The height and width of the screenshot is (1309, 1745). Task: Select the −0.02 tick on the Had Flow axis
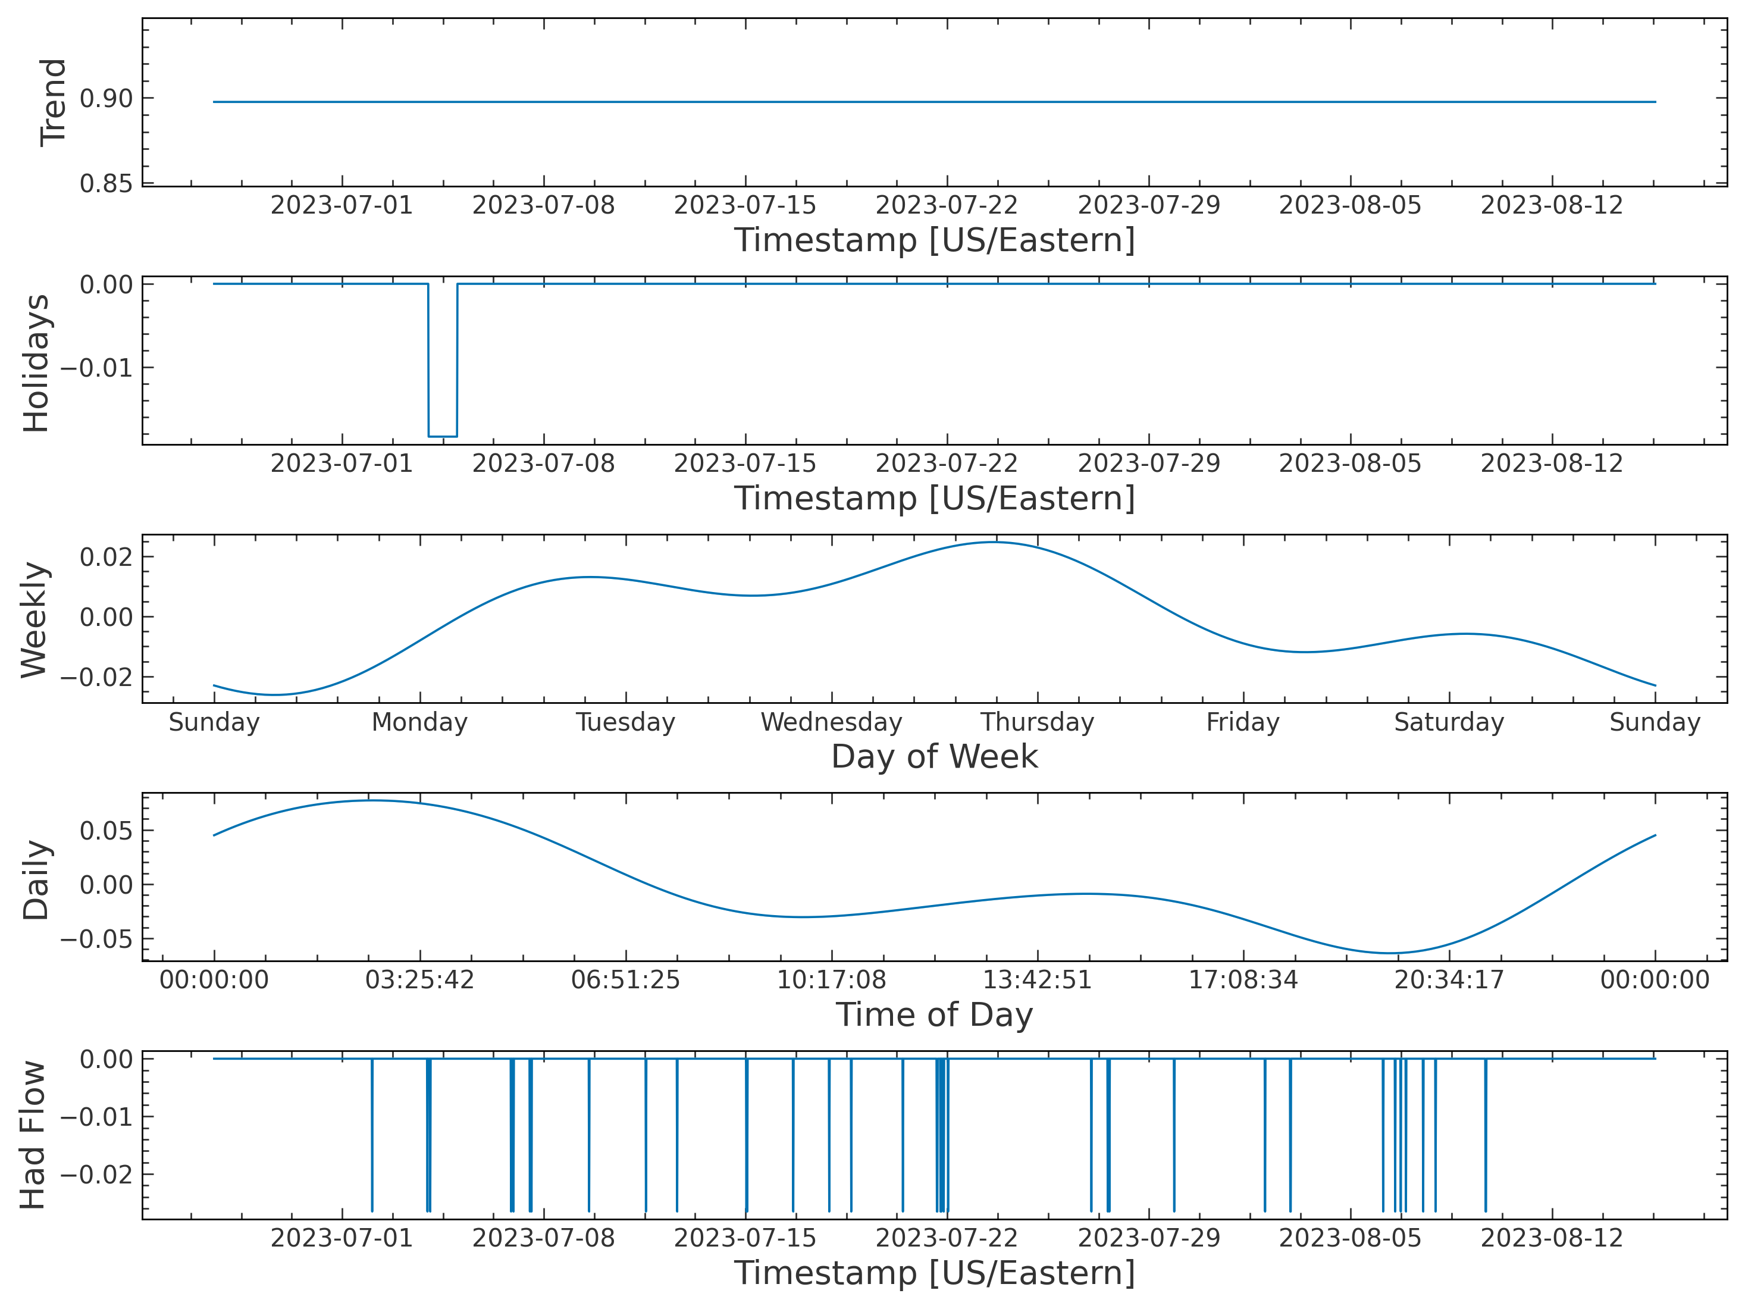tap(97, 1175)
